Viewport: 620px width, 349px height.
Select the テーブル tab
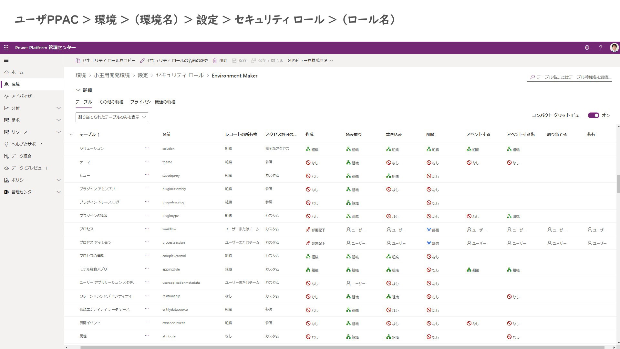click(x=84, y=102)
